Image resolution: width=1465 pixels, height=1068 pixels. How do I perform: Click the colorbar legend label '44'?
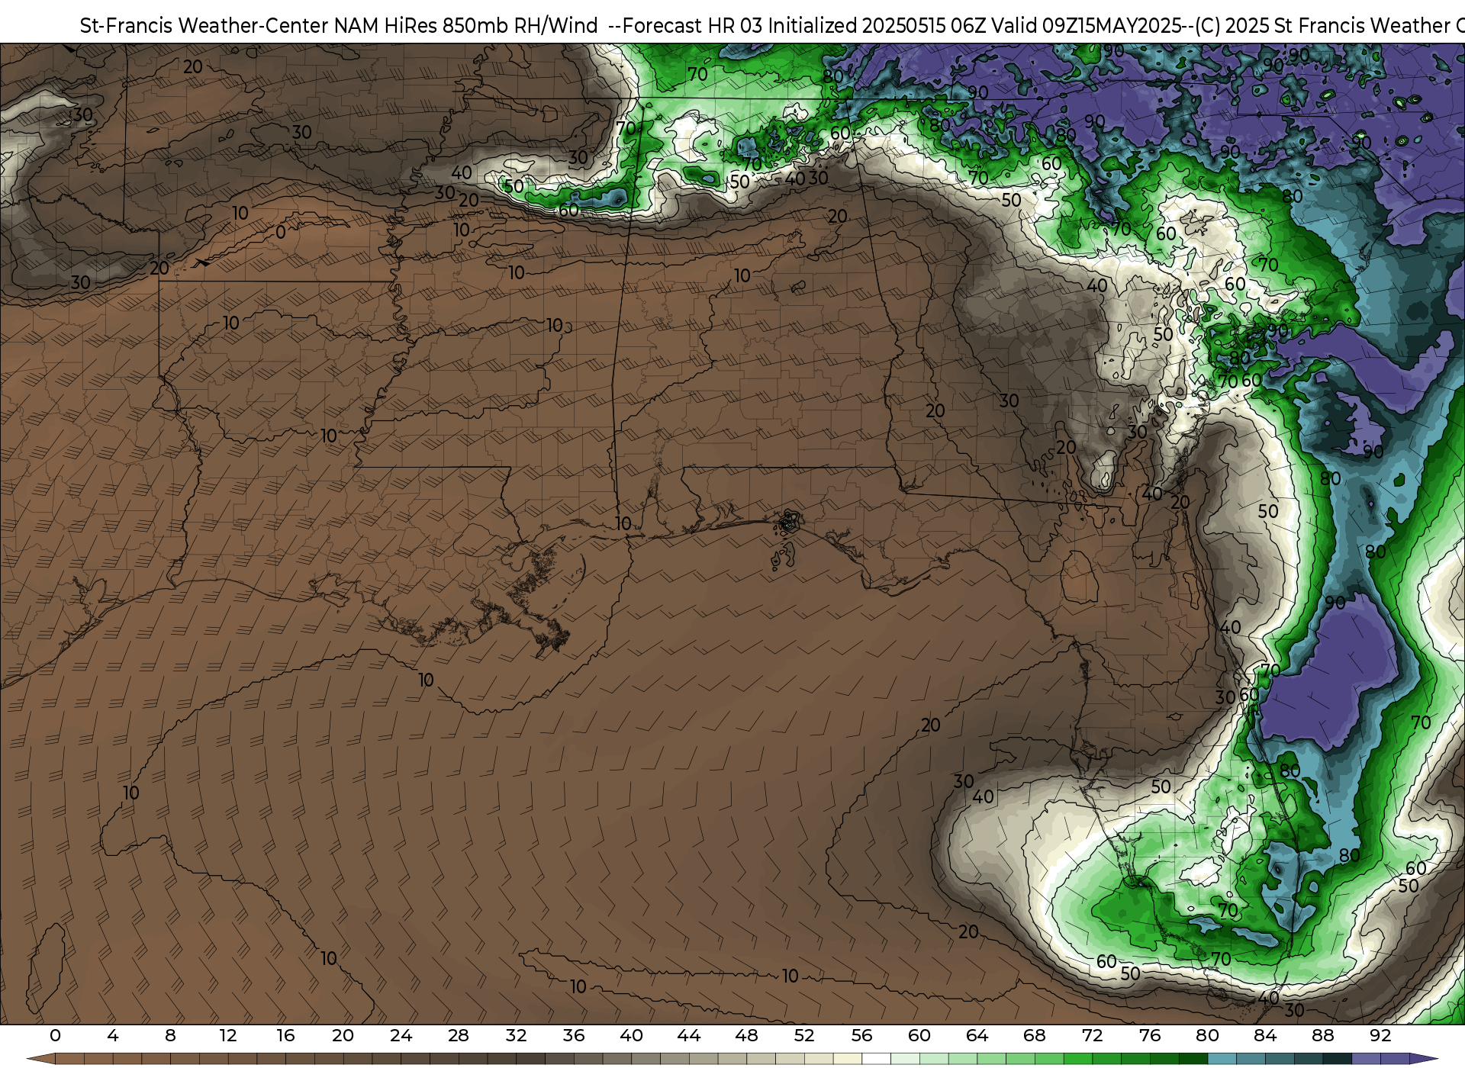689,1035
